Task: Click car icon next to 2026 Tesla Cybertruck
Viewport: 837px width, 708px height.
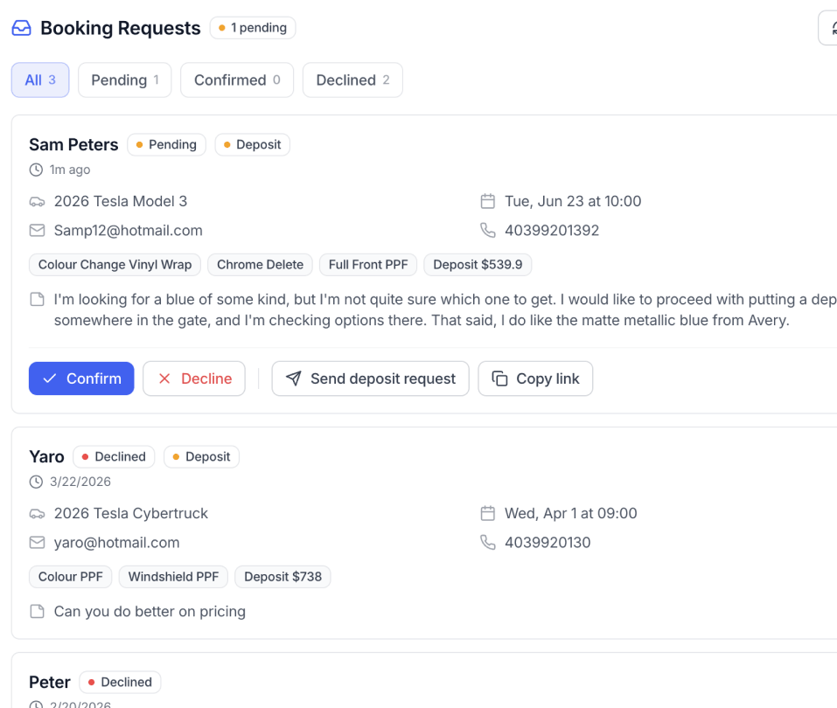Action: 37,514
